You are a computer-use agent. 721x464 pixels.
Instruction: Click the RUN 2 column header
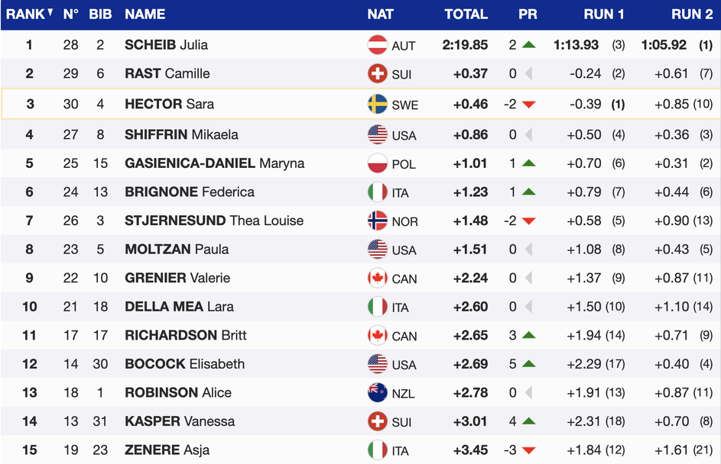pyautogui.click(x=691, y=14)
